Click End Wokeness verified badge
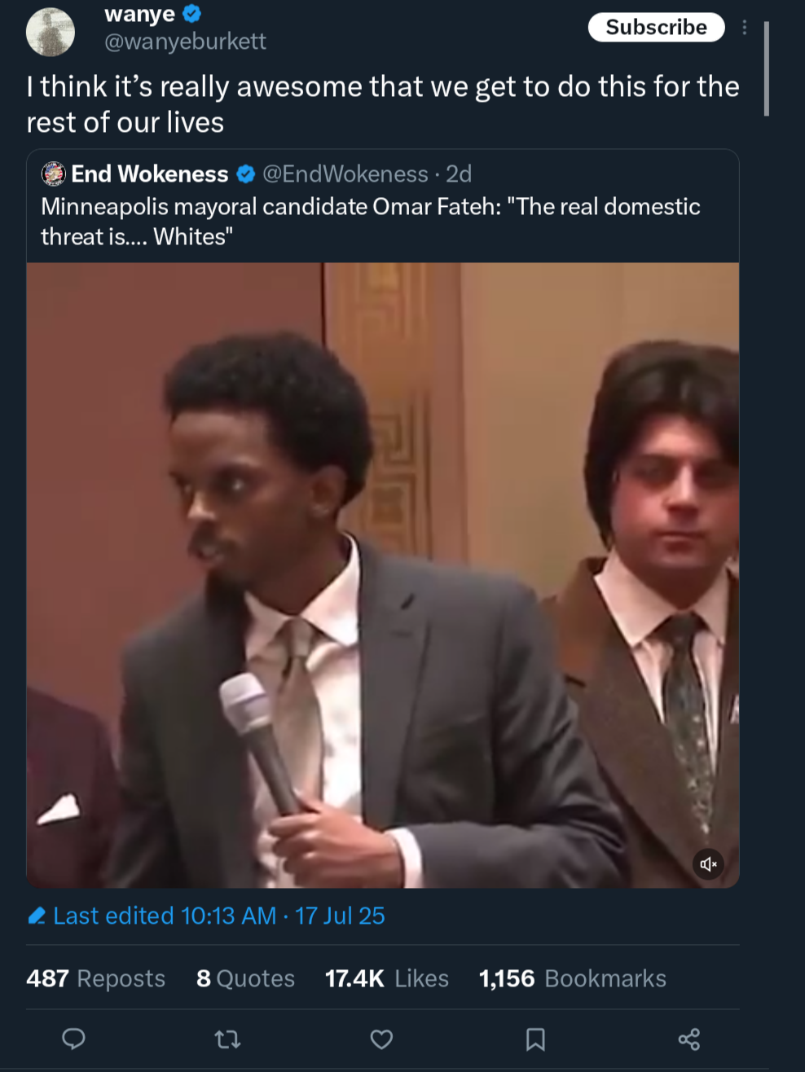 (x=245, y=174)
